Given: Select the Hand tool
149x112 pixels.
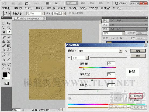Looking at the screenshot, I should click(4, 68).
